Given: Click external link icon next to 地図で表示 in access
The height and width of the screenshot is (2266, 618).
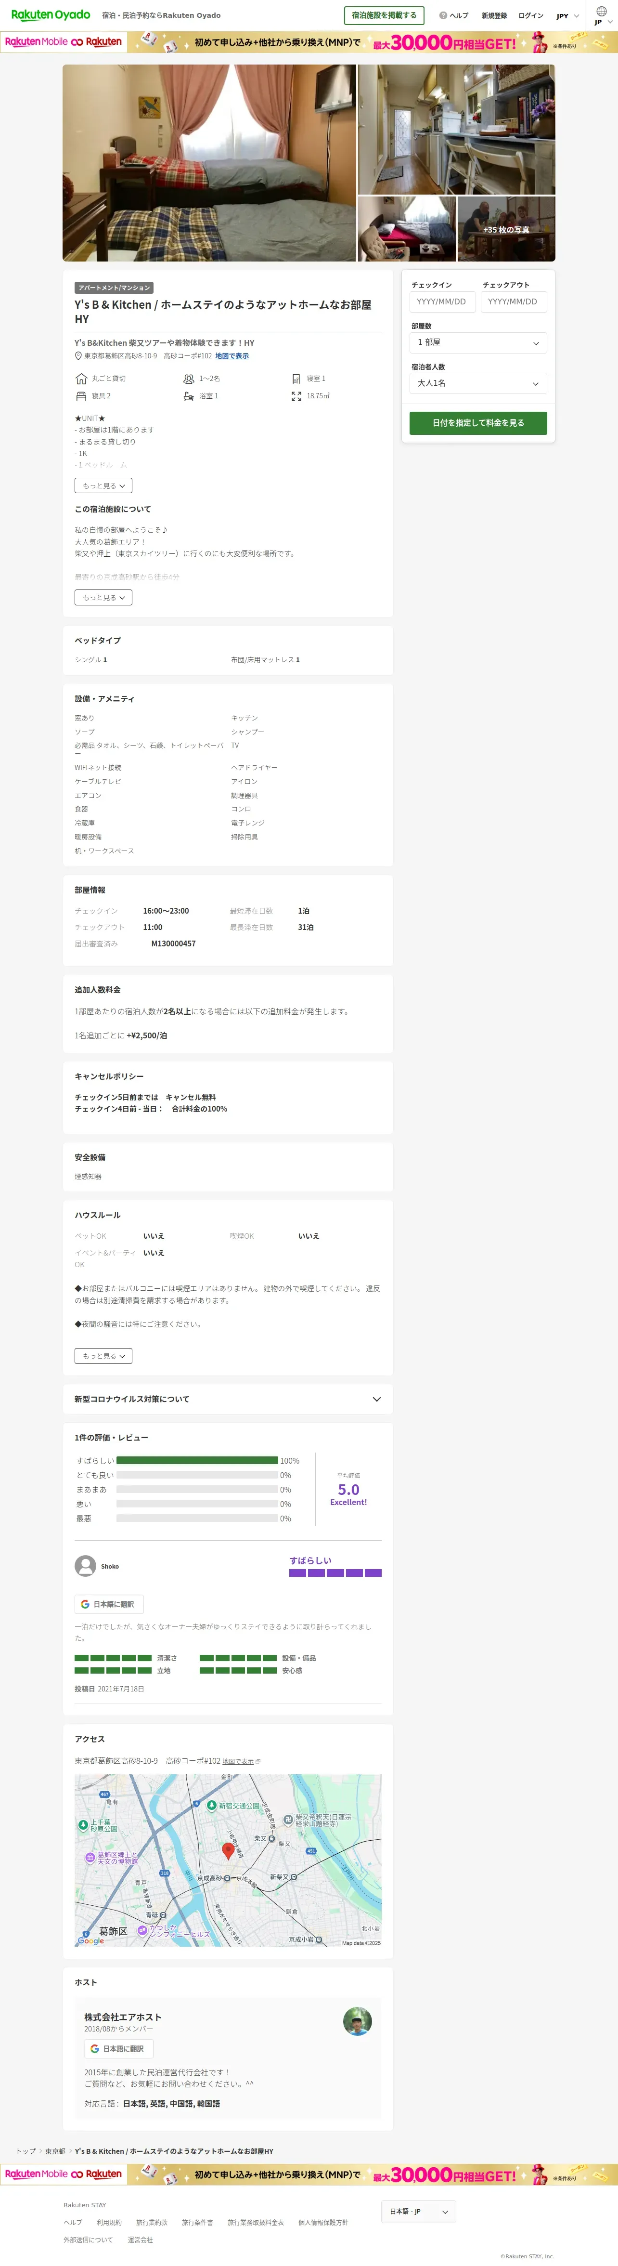Looking at the screenshot, I should click(257, 1761).
